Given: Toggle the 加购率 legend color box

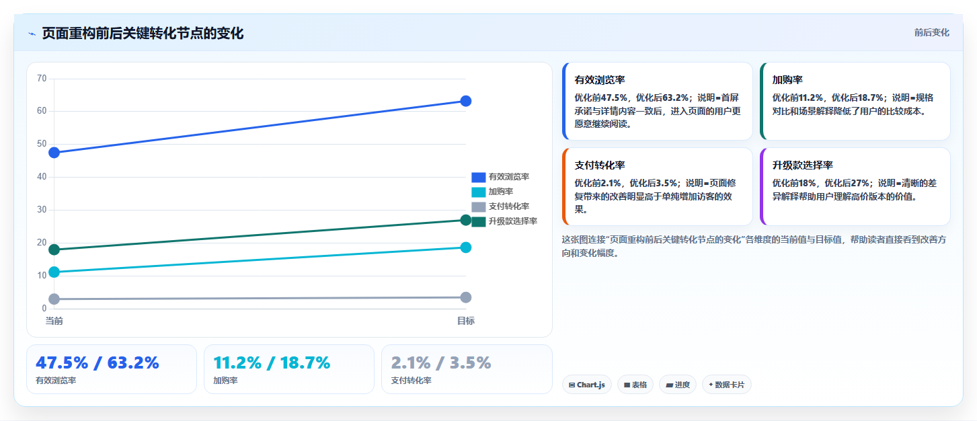Looking at the screenshot, I should pyautogui.click(x=478, y=192).
